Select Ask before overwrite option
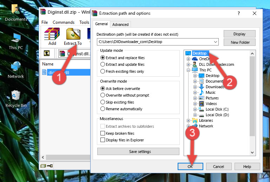270x182 pixels. click(103, 89)
